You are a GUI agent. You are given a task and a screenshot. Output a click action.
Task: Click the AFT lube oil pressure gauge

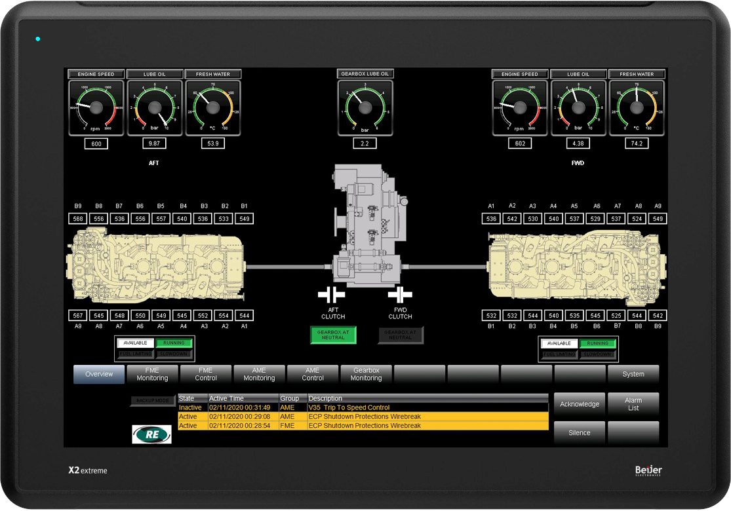155,107
